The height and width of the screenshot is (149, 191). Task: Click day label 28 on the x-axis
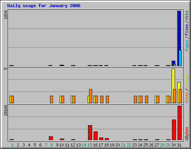pos(162,145)
